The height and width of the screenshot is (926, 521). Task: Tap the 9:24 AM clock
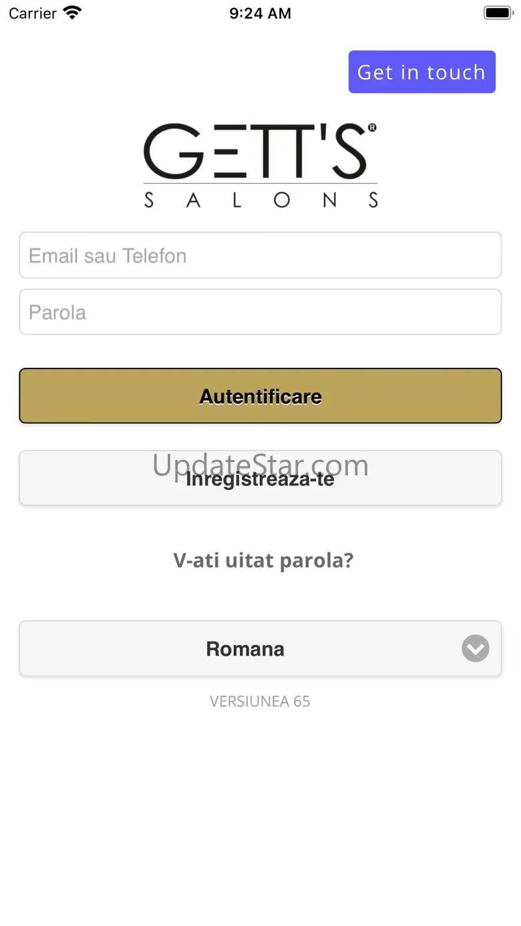(x=260, y=13)
